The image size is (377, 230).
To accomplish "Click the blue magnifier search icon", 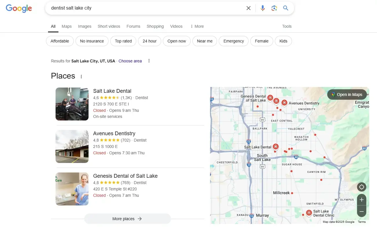I will click(x=286, y=8).
